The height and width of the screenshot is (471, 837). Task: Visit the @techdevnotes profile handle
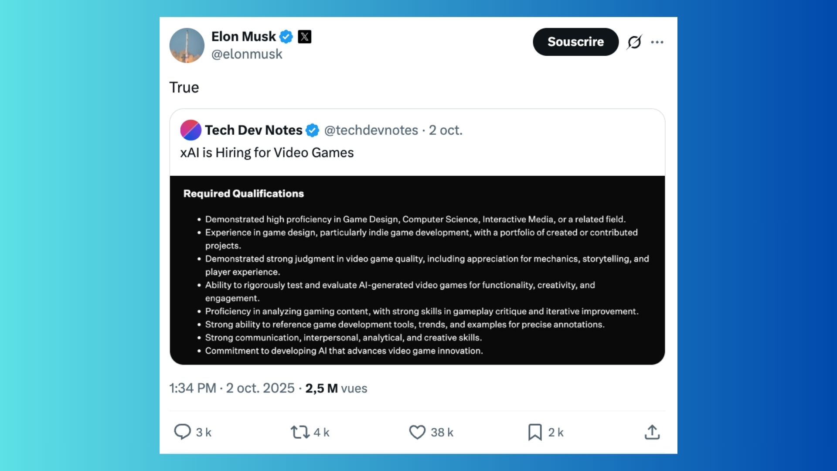(x=371, y=130)
